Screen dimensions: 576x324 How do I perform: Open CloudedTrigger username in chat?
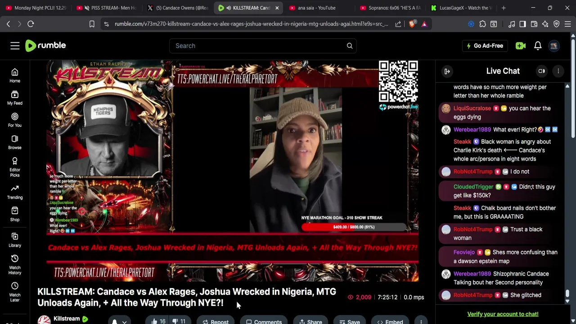[x=473, y=187]
